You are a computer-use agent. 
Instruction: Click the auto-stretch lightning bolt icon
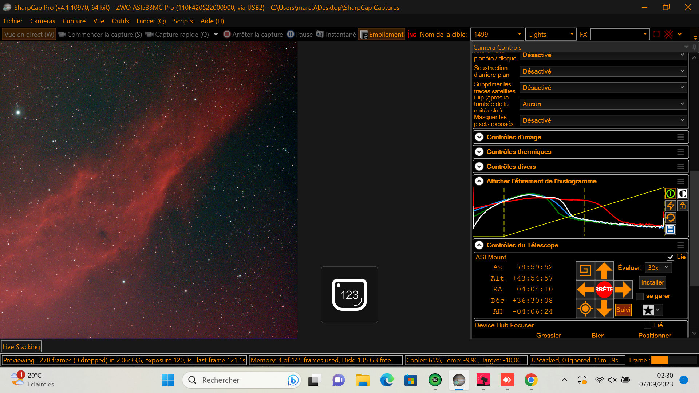point(670,206)
